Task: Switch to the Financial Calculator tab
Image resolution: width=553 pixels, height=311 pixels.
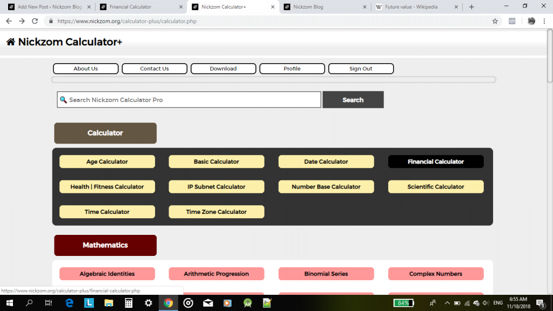Action: coord(139,6)
